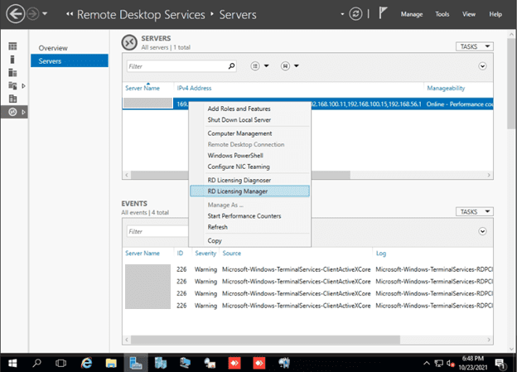
Task: Click the Back navigation arrow
Action: pyautogui.click(x=15, y=14)
